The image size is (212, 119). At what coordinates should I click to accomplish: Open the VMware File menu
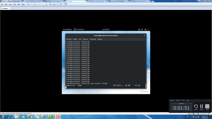(x=2, y=4)
